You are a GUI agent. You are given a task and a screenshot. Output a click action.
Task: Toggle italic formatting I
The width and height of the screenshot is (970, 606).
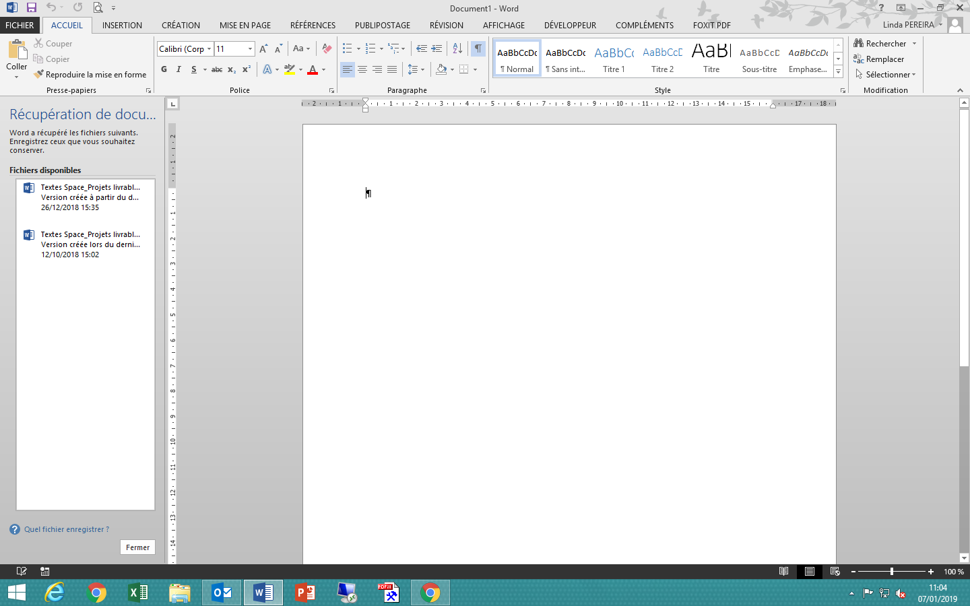179,69
